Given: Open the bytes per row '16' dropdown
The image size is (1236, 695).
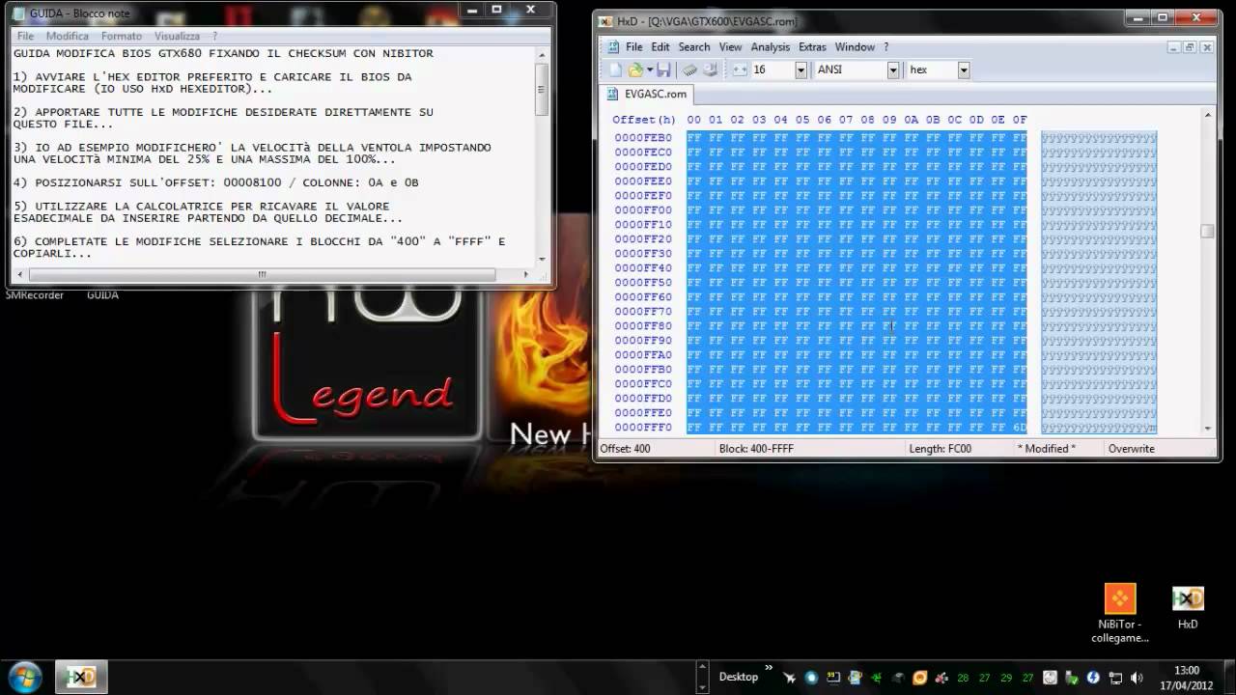Looking at the screenshot, I should click(x=801, y=69).
